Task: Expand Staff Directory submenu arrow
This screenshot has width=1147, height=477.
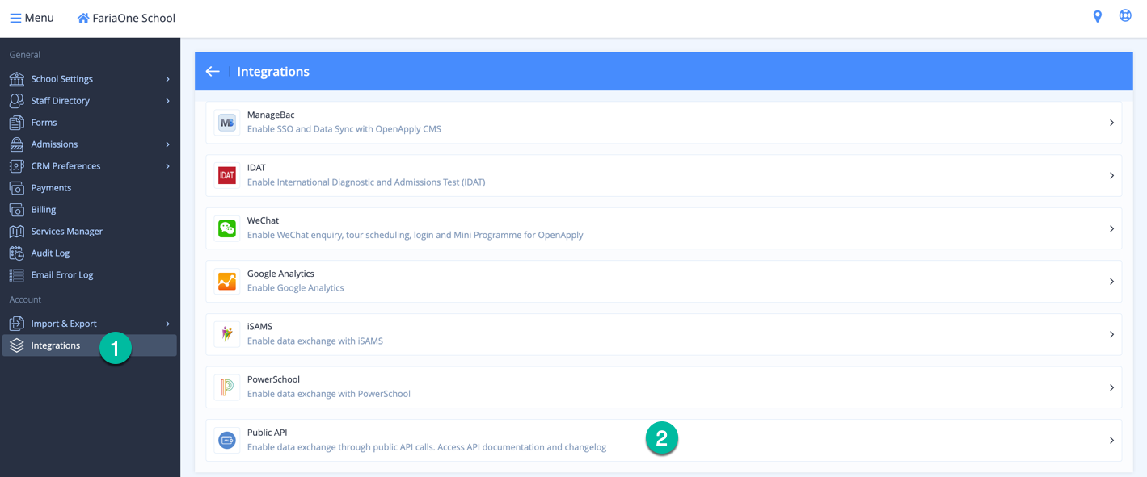Action: (168, 101)
